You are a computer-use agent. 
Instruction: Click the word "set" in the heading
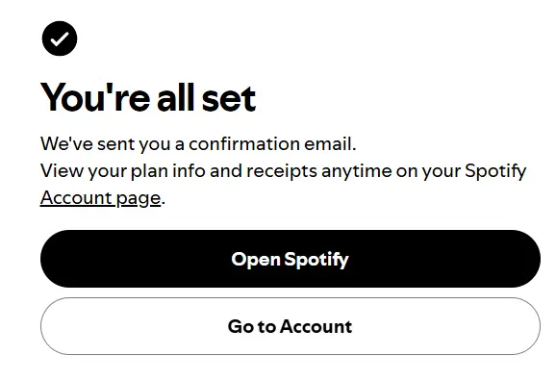229,98
